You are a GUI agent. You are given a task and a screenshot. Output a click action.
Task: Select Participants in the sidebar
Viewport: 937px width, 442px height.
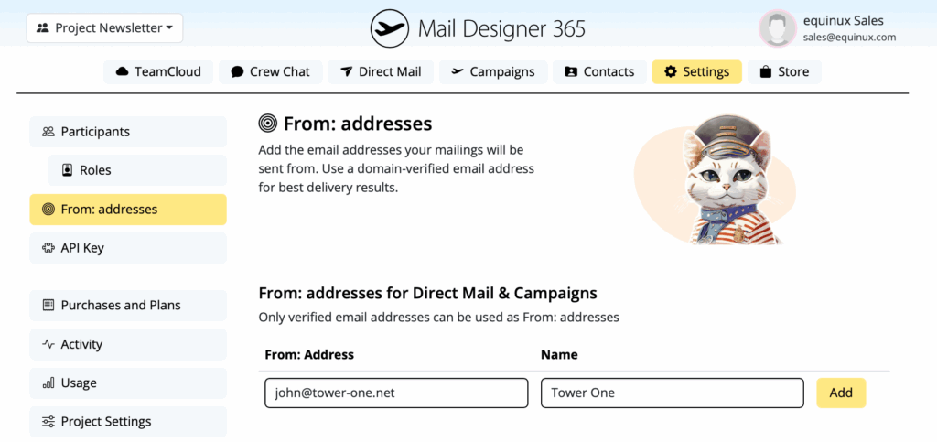pyautogui.click(x=127, y=132)
